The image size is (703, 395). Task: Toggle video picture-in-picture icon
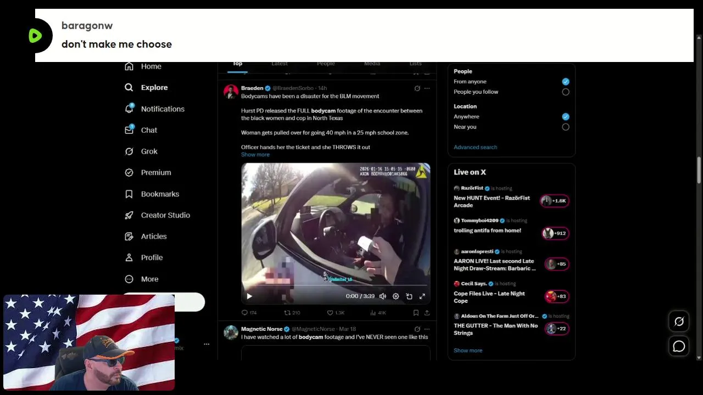(409, 296)
